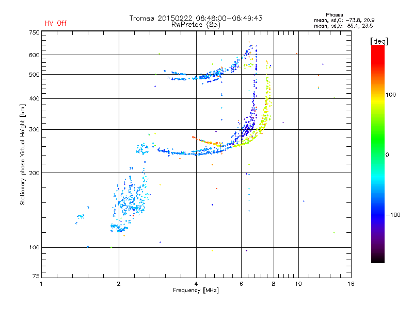This screenshot has height=309, width=413.
Task: Click the x-axis '16' tick label
Action: pyautogui.click(x=351, y=284)
